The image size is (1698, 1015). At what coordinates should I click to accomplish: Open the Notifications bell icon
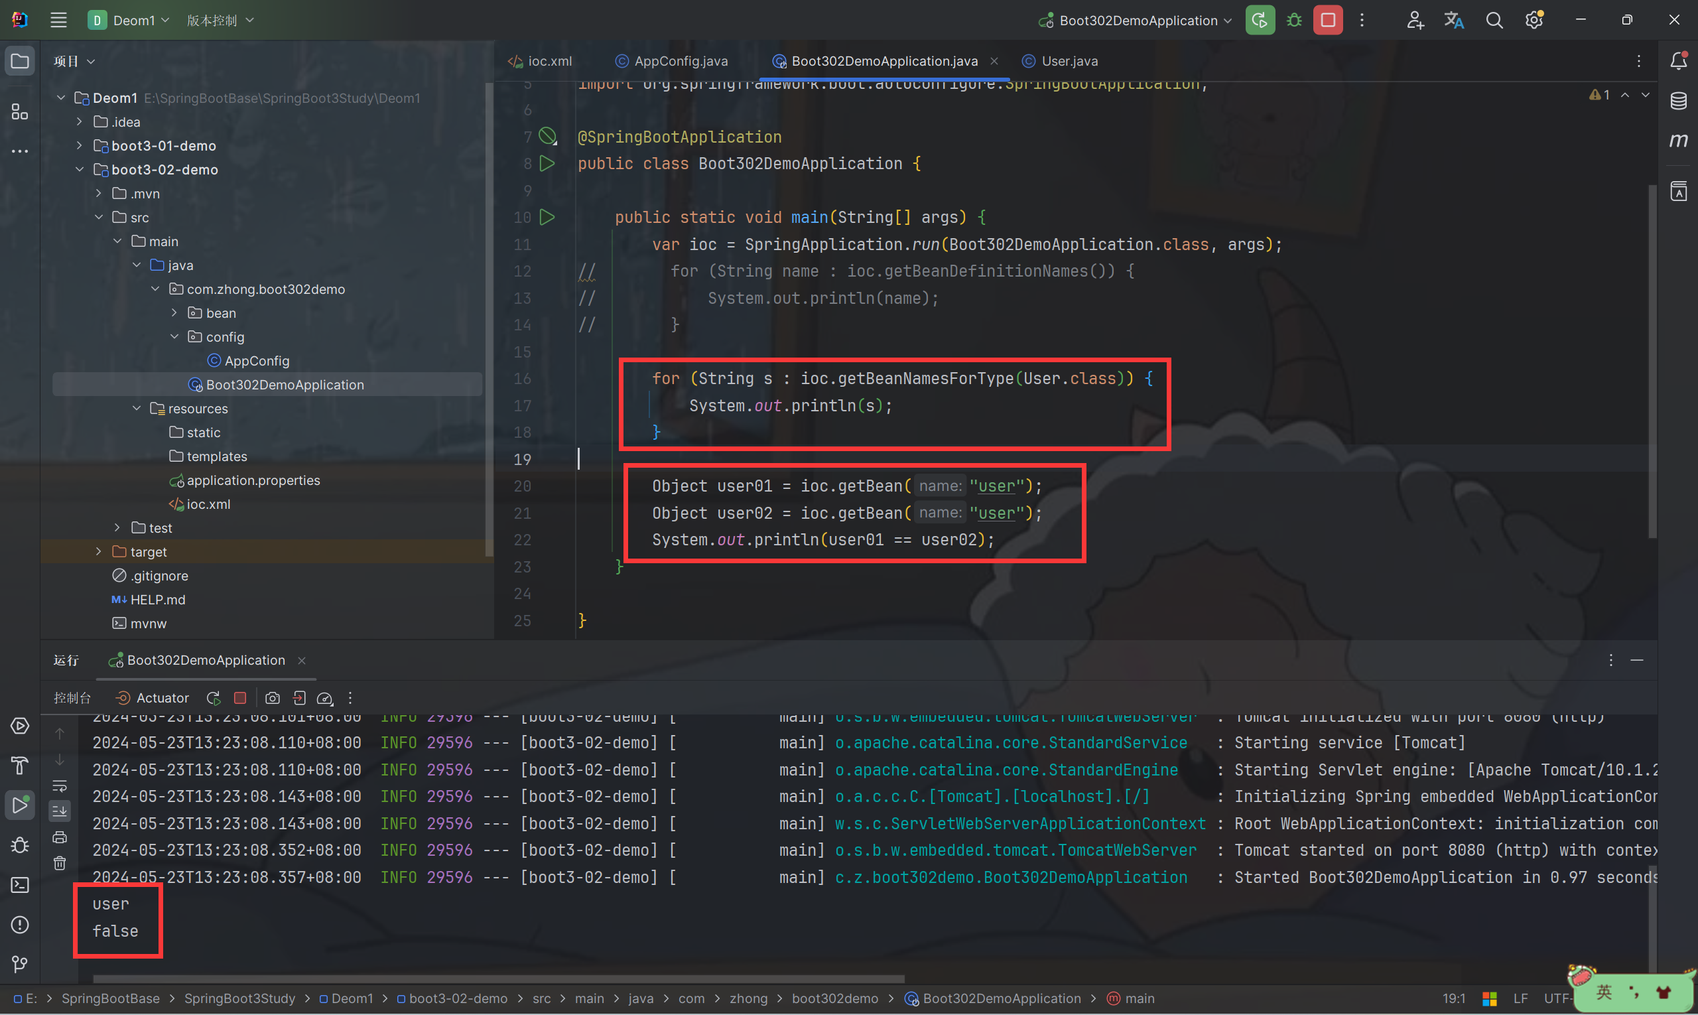(x=1678, y=62)
